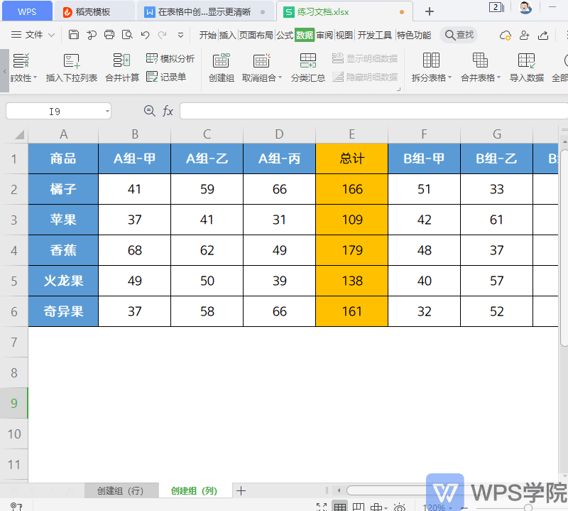This screenshot has width=568, height=511.
Task: Click the orange 总计 header cell
Action: click(351, 158)
